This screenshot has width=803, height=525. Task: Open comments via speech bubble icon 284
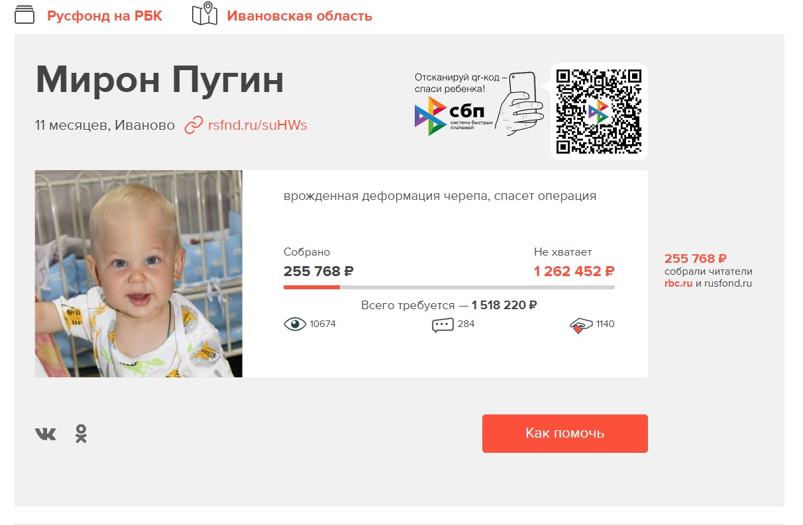click(x=443, y=325)
